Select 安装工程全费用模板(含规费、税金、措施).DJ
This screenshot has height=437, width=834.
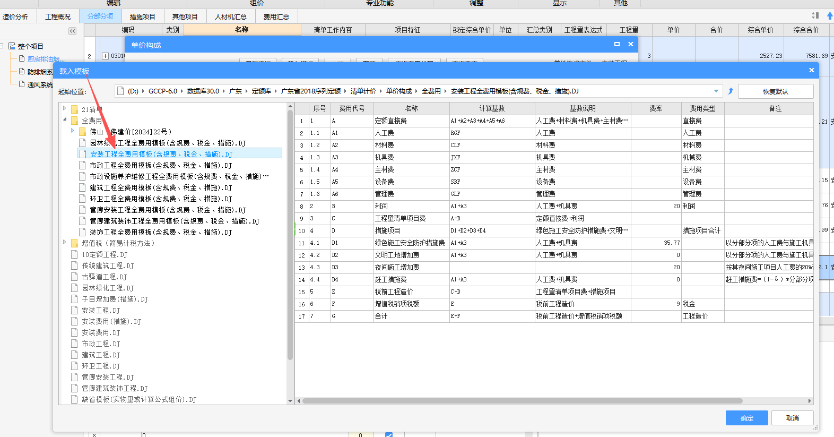(x=161, y=154)
